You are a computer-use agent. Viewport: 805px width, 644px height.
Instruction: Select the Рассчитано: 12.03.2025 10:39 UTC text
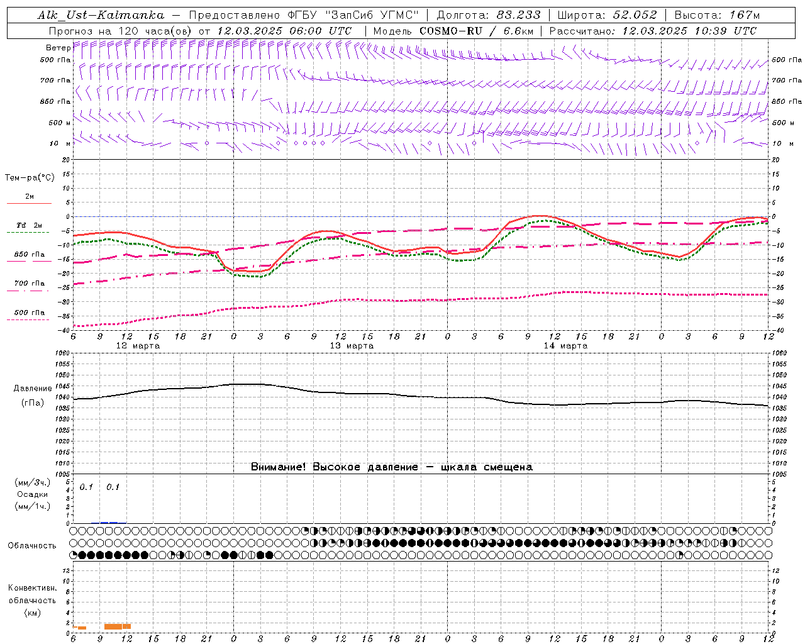tap(653, 31)
